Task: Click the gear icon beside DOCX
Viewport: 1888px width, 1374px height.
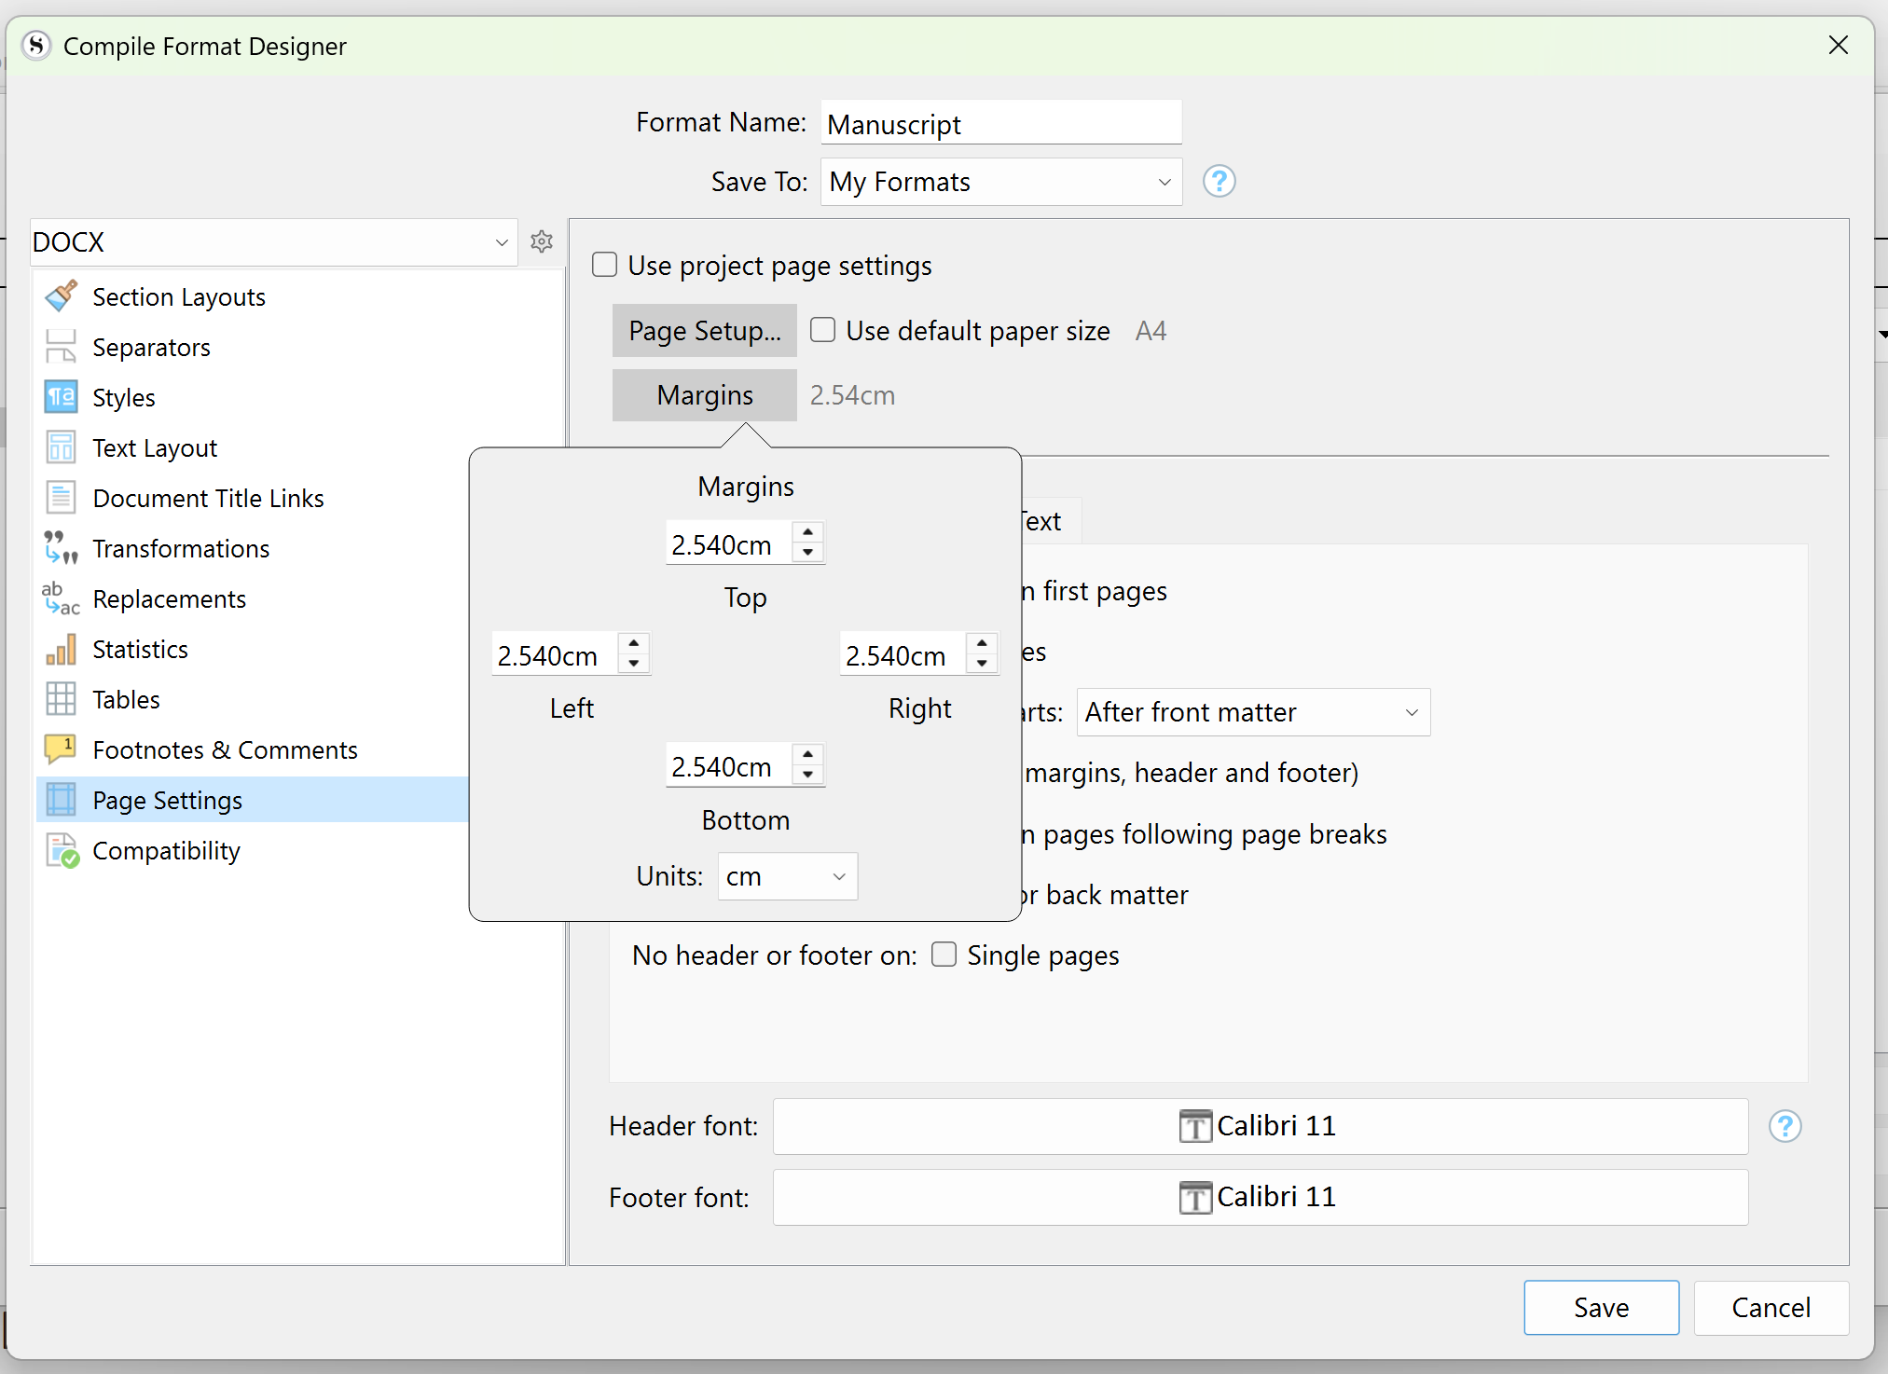Action: pyautogui.click(x=542, y=241)
